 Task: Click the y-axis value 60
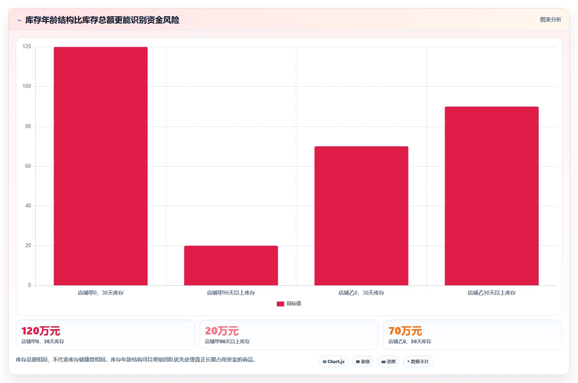click(28, 166)
